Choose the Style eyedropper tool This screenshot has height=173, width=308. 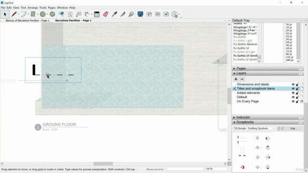point(115,14)
